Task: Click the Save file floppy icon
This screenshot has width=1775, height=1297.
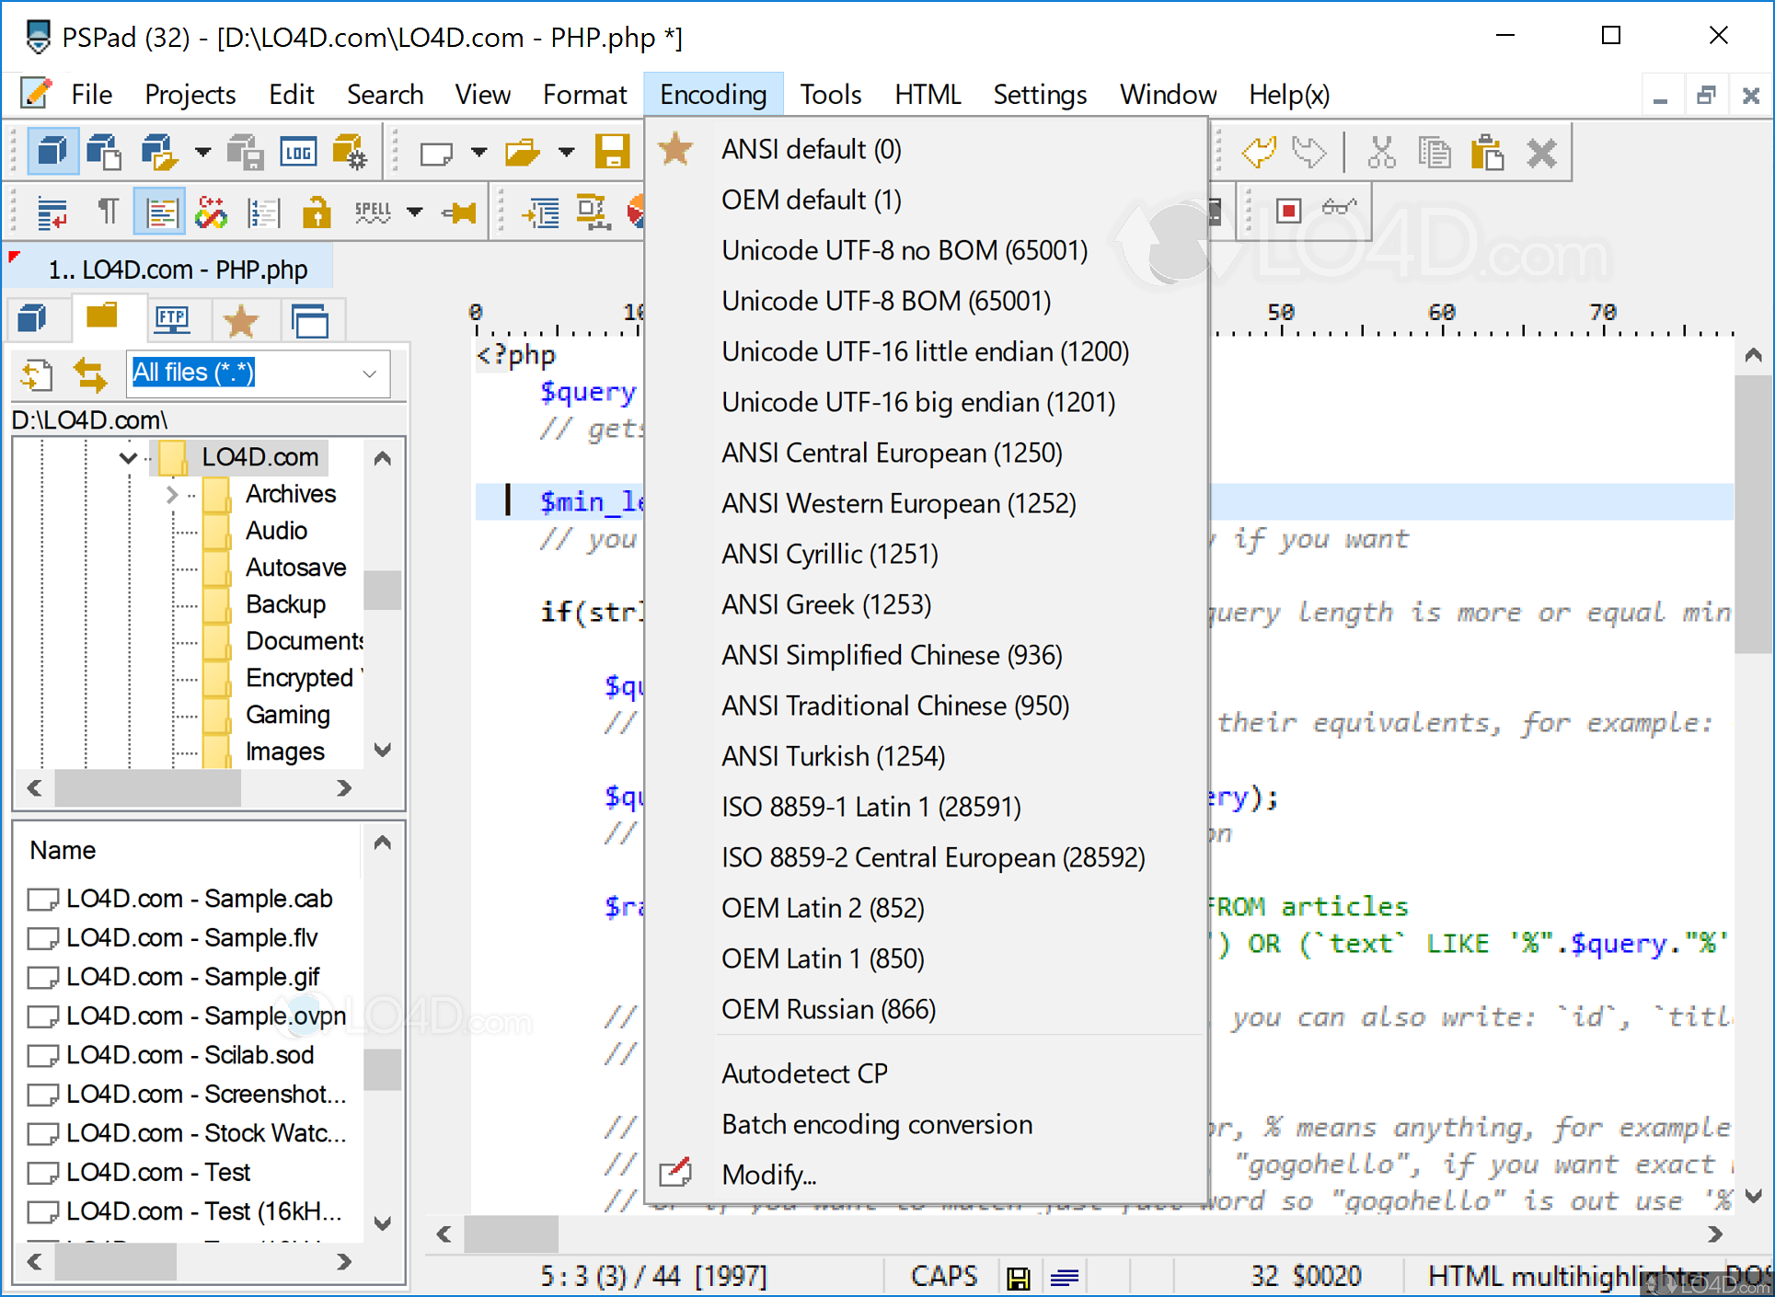Action: click(612, 152)
